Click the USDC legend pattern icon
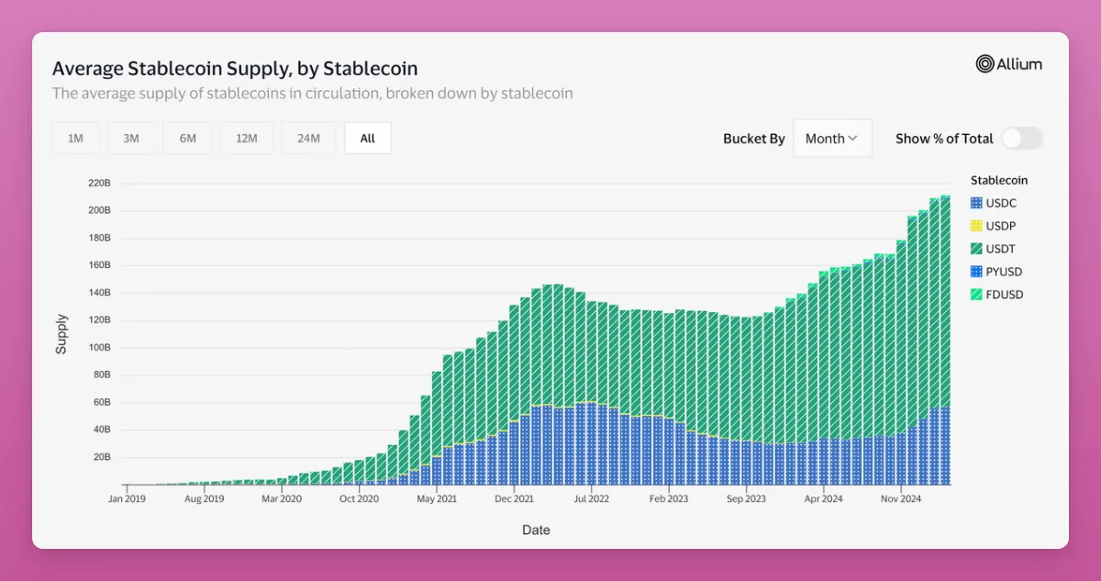The width and height of the screenshot is (1101, 581). [x=976, y=203]
